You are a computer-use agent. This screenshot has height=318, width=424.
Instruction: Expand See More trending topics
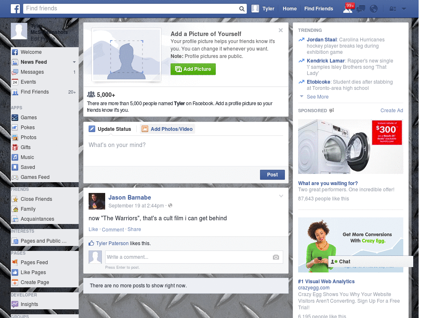click(x=318, y=97)
